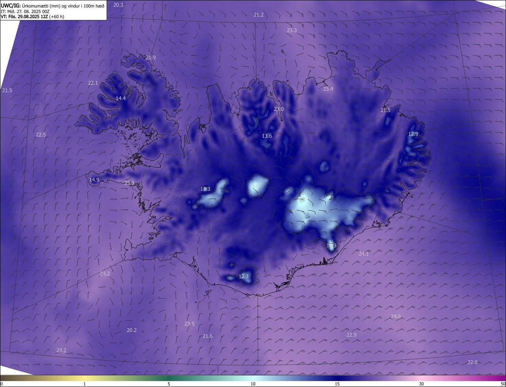
Task: Click the value label 23.0
Action: [279, 109]
